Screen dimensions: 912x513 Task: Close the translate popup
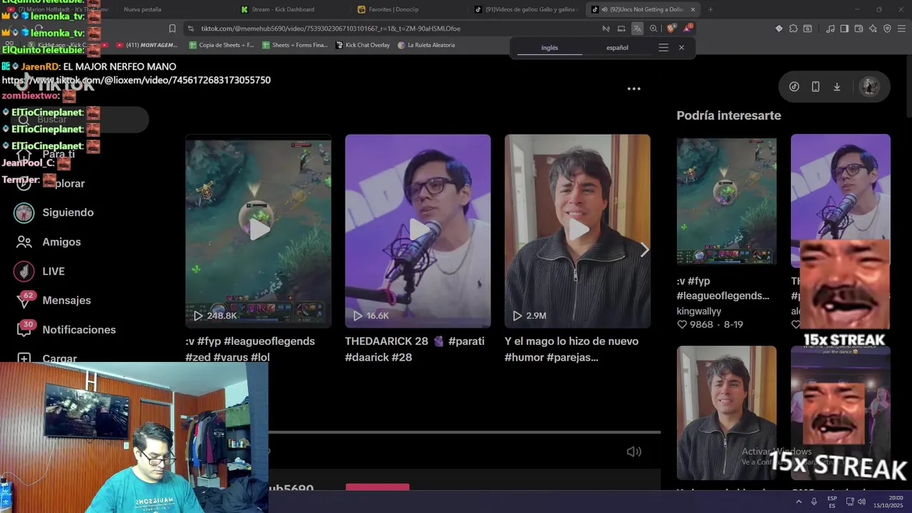pyautogui.click(x=681, y=48)
